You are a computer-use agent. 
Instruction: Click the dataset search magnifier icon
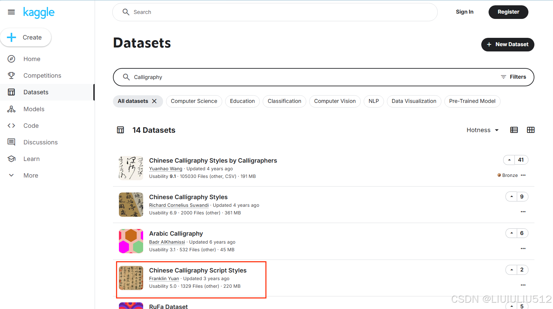point(126,77)
